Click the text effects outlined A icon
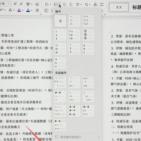Viewport: 141px width, 141px height. (10, 10)
